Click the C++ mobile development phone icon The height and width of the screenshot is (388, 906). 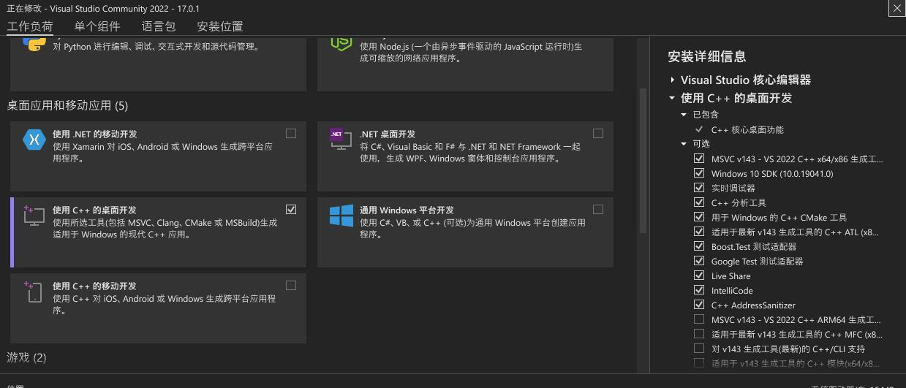[x=34, y=291]
